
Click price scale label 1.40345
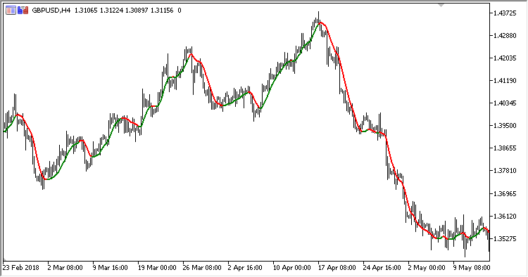pyautogui.click(x=505, y=103)
